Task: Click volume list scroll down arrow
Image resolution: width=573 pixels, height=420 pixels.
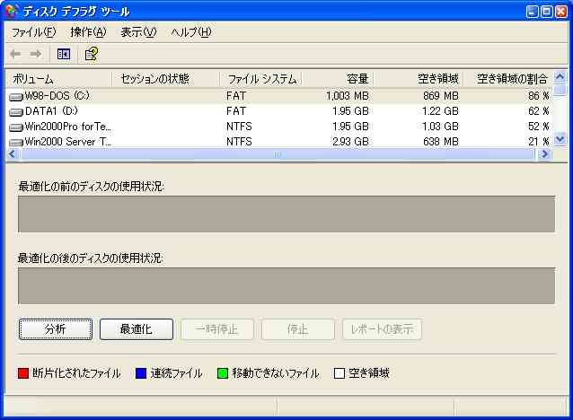Action: coord(560,139)
